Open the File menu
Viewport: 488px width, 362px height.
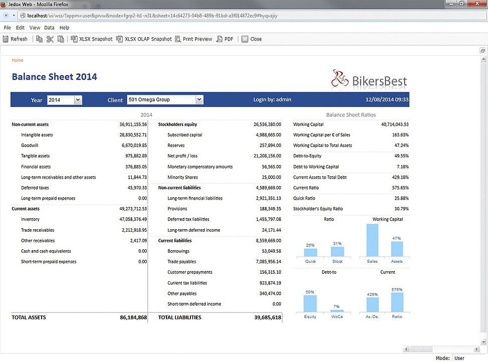[8, 28]
